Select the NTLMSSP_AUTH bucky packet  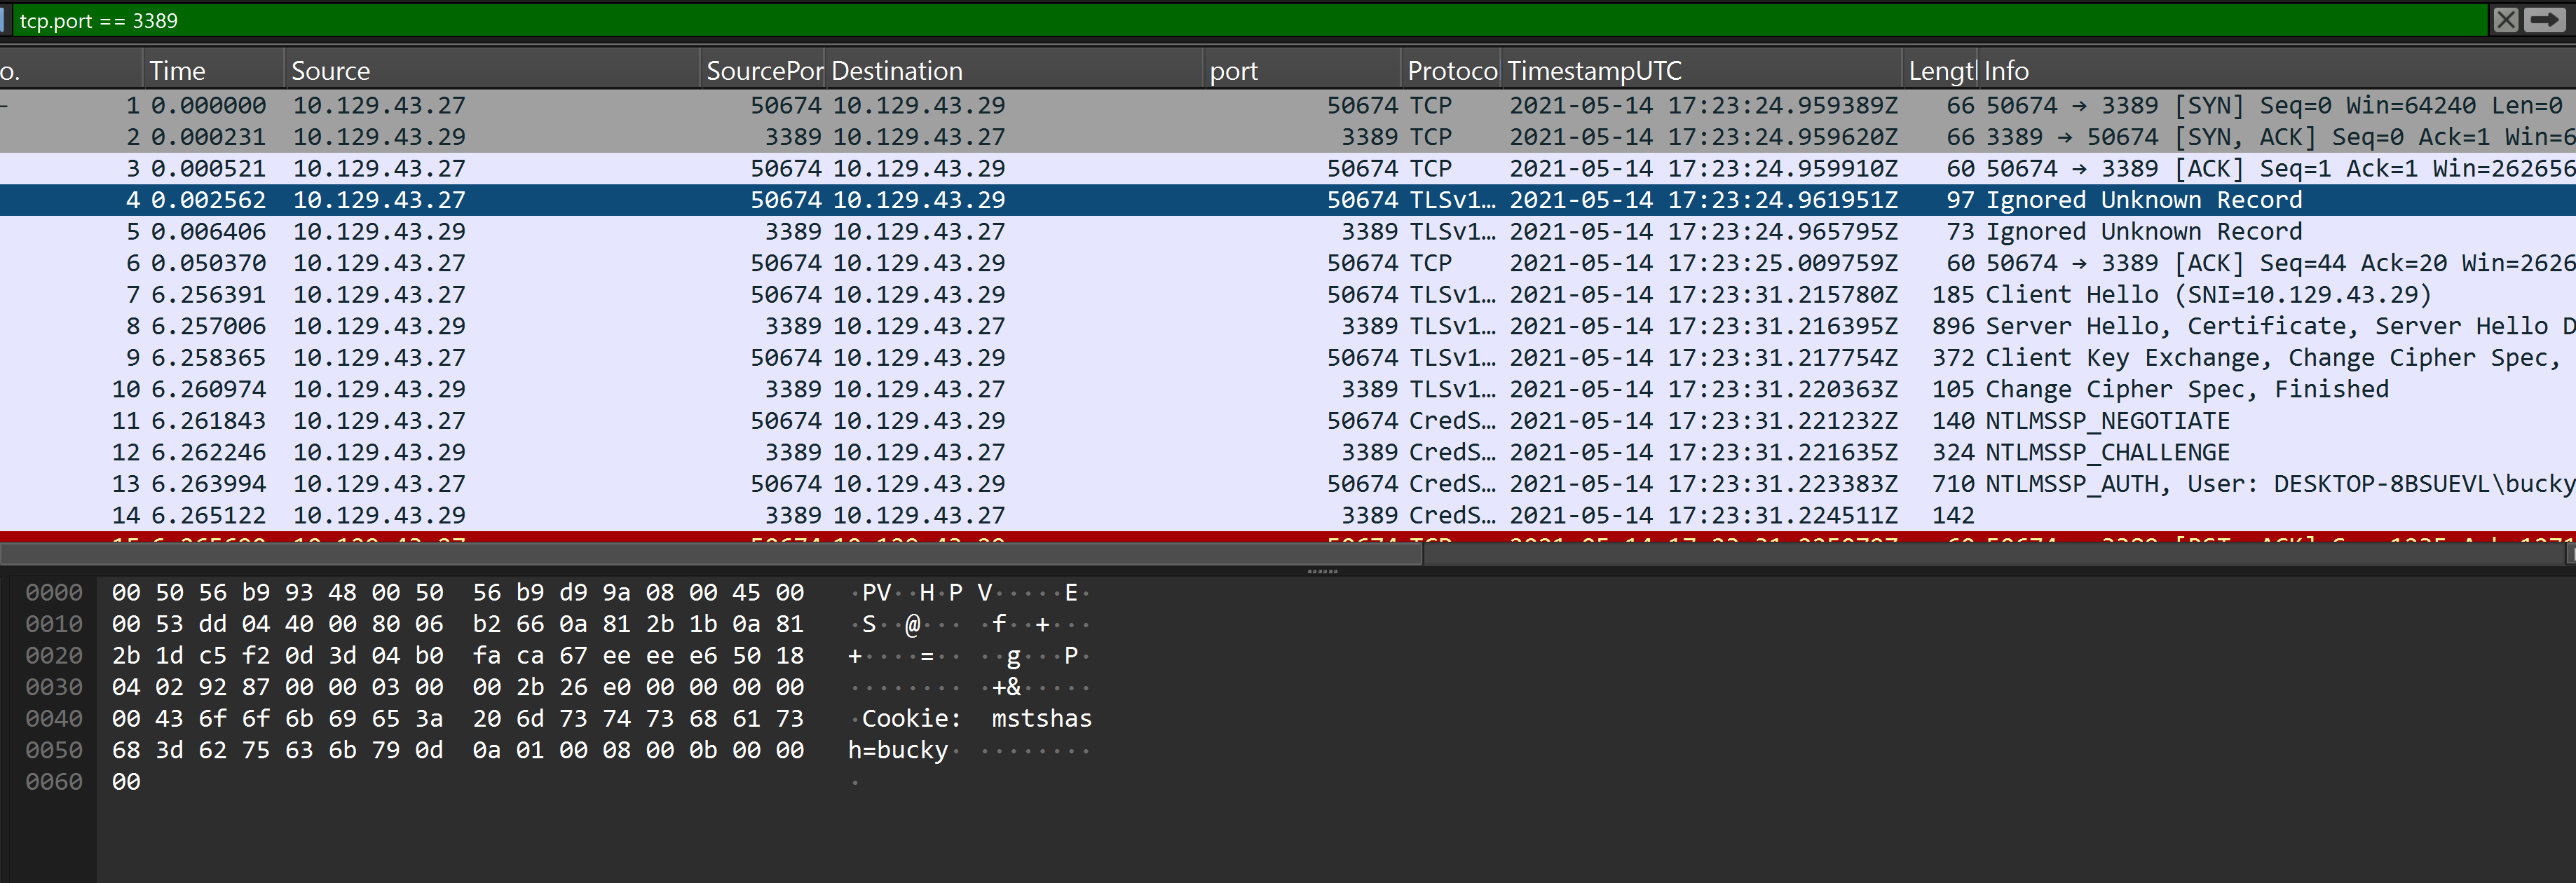click(x=1288, y=483)
